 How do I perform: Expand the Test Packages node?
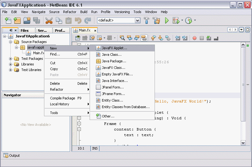(x=10, y=59)
